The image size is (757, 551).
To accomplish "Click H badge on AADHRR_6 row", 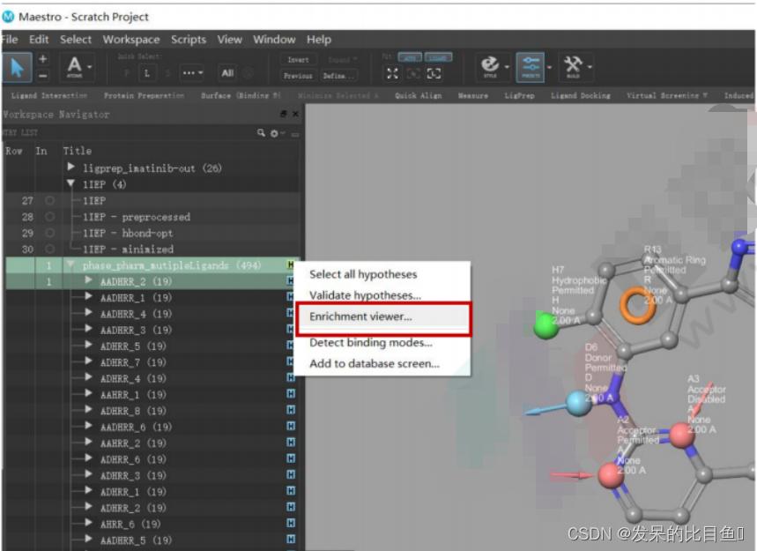I will click(291, 427).
